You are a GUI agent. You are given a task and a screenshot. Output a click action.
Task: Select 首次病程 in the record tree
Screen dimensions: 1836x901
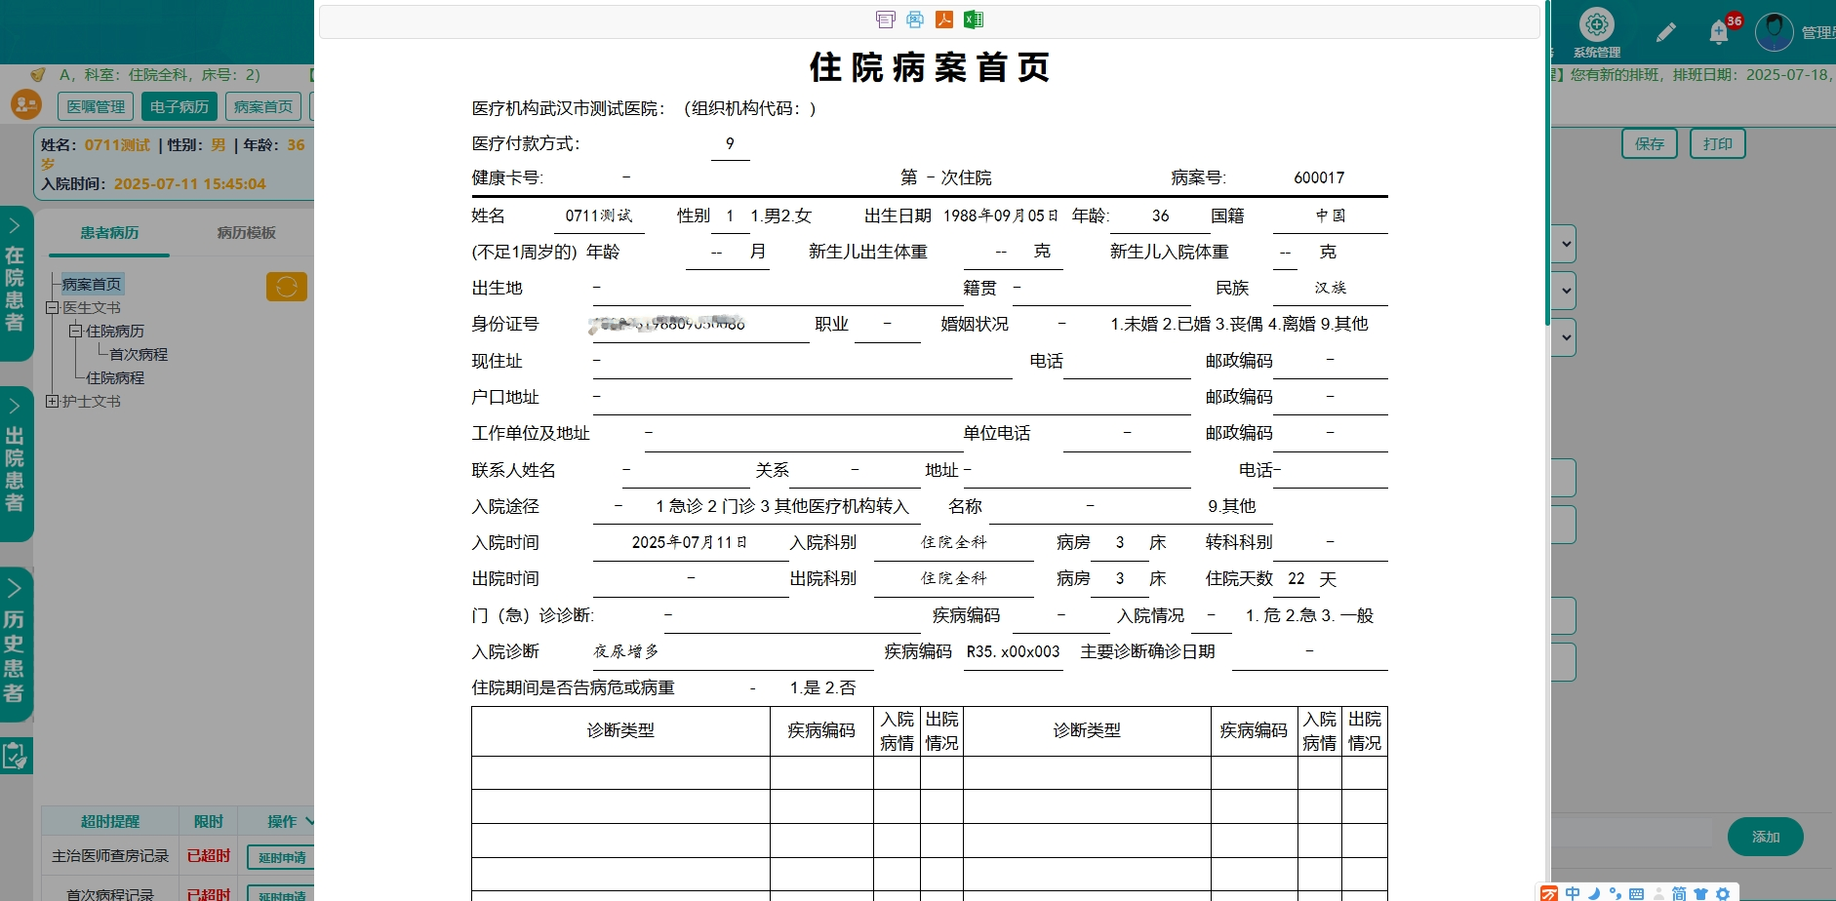tap(139, 355)
